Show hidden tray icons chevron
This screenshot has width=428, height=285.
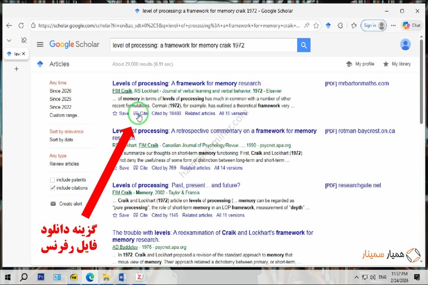coord(356,277)
